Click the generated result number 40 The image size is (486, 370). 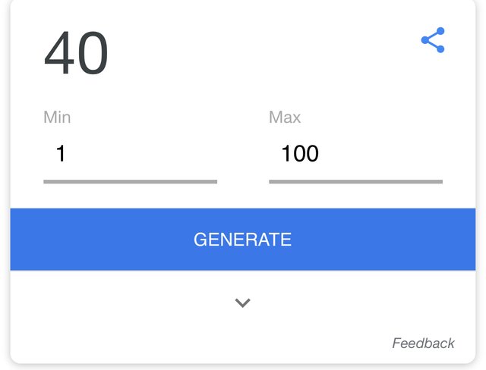point(76,53)
